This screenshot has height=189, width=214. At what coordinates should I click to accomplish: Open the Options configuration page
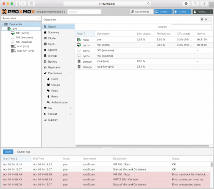pyautogui.click(x=53, y=50)
